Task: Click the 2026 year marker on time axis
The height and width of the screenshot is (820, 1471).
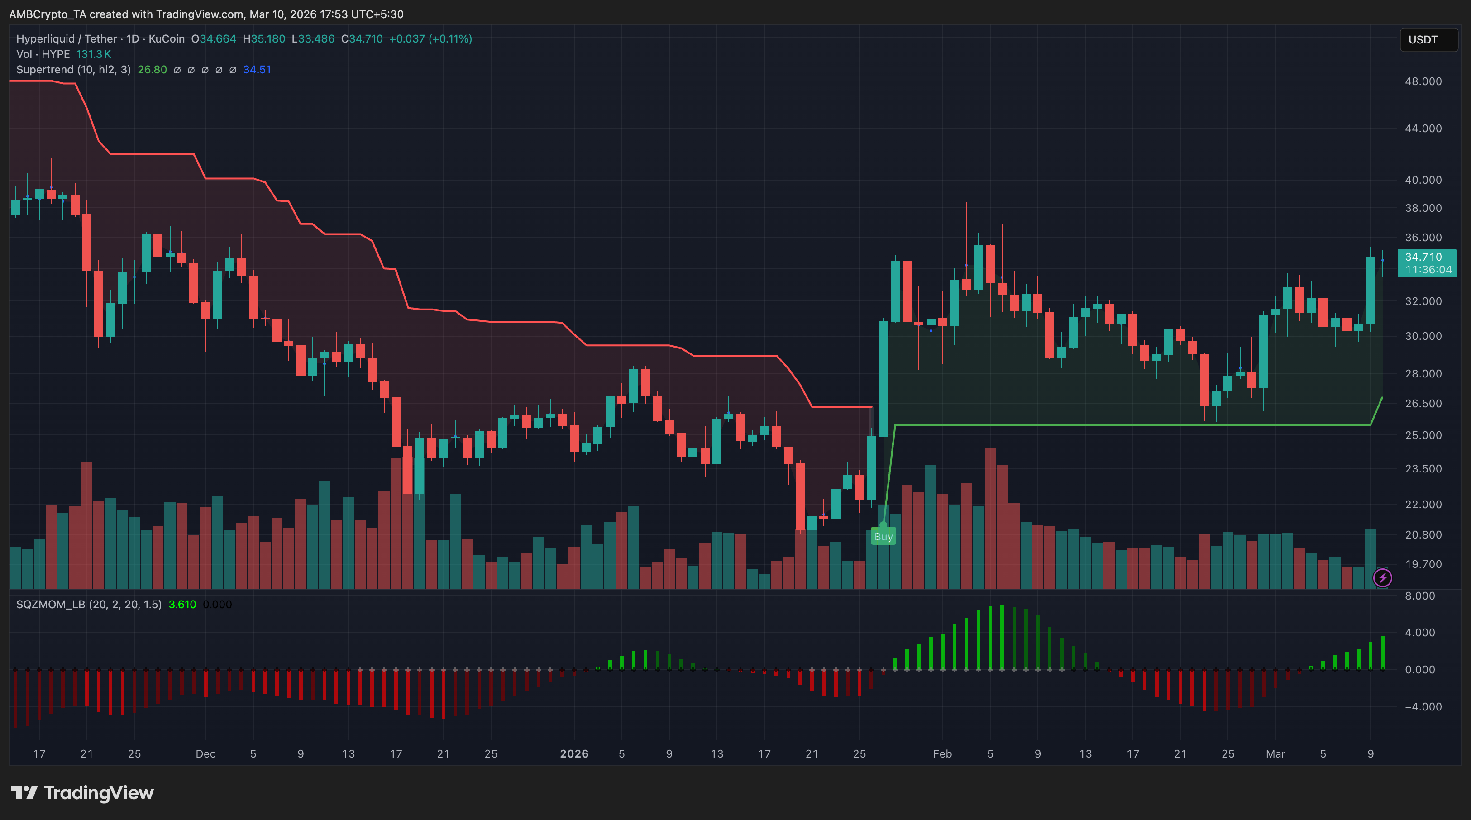Action: coord(574,754)
